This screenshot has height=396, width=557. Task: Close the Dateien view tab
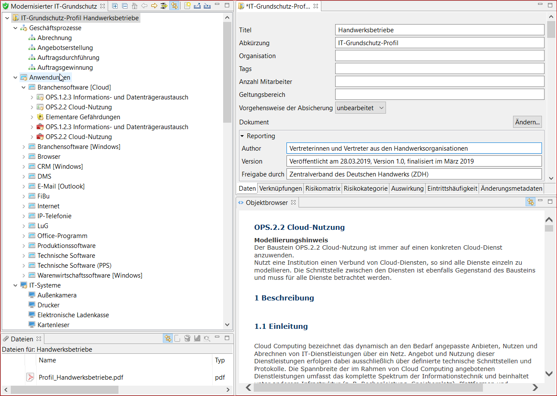[x=39, y=339]
